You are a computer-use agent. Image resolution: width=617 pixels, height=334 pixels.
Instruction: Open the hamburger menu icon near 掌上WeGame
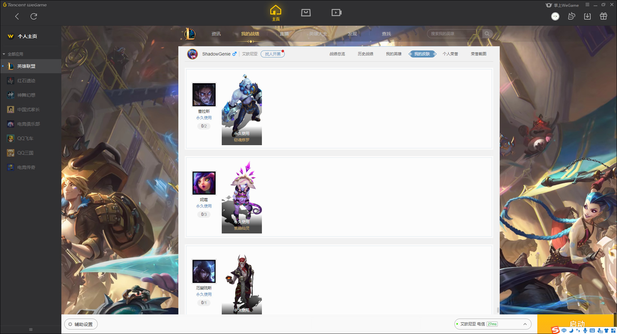click(587, 5)
